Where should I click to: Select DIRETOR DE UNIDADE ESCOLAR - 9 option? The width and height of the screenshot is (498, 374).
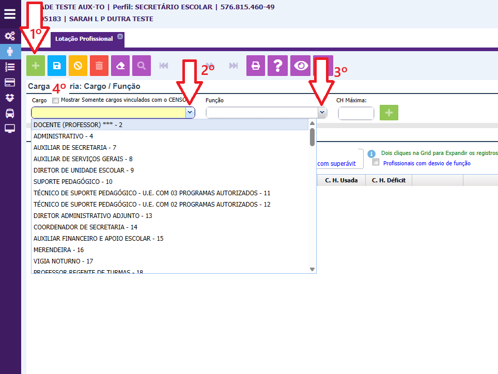(84, 170)
